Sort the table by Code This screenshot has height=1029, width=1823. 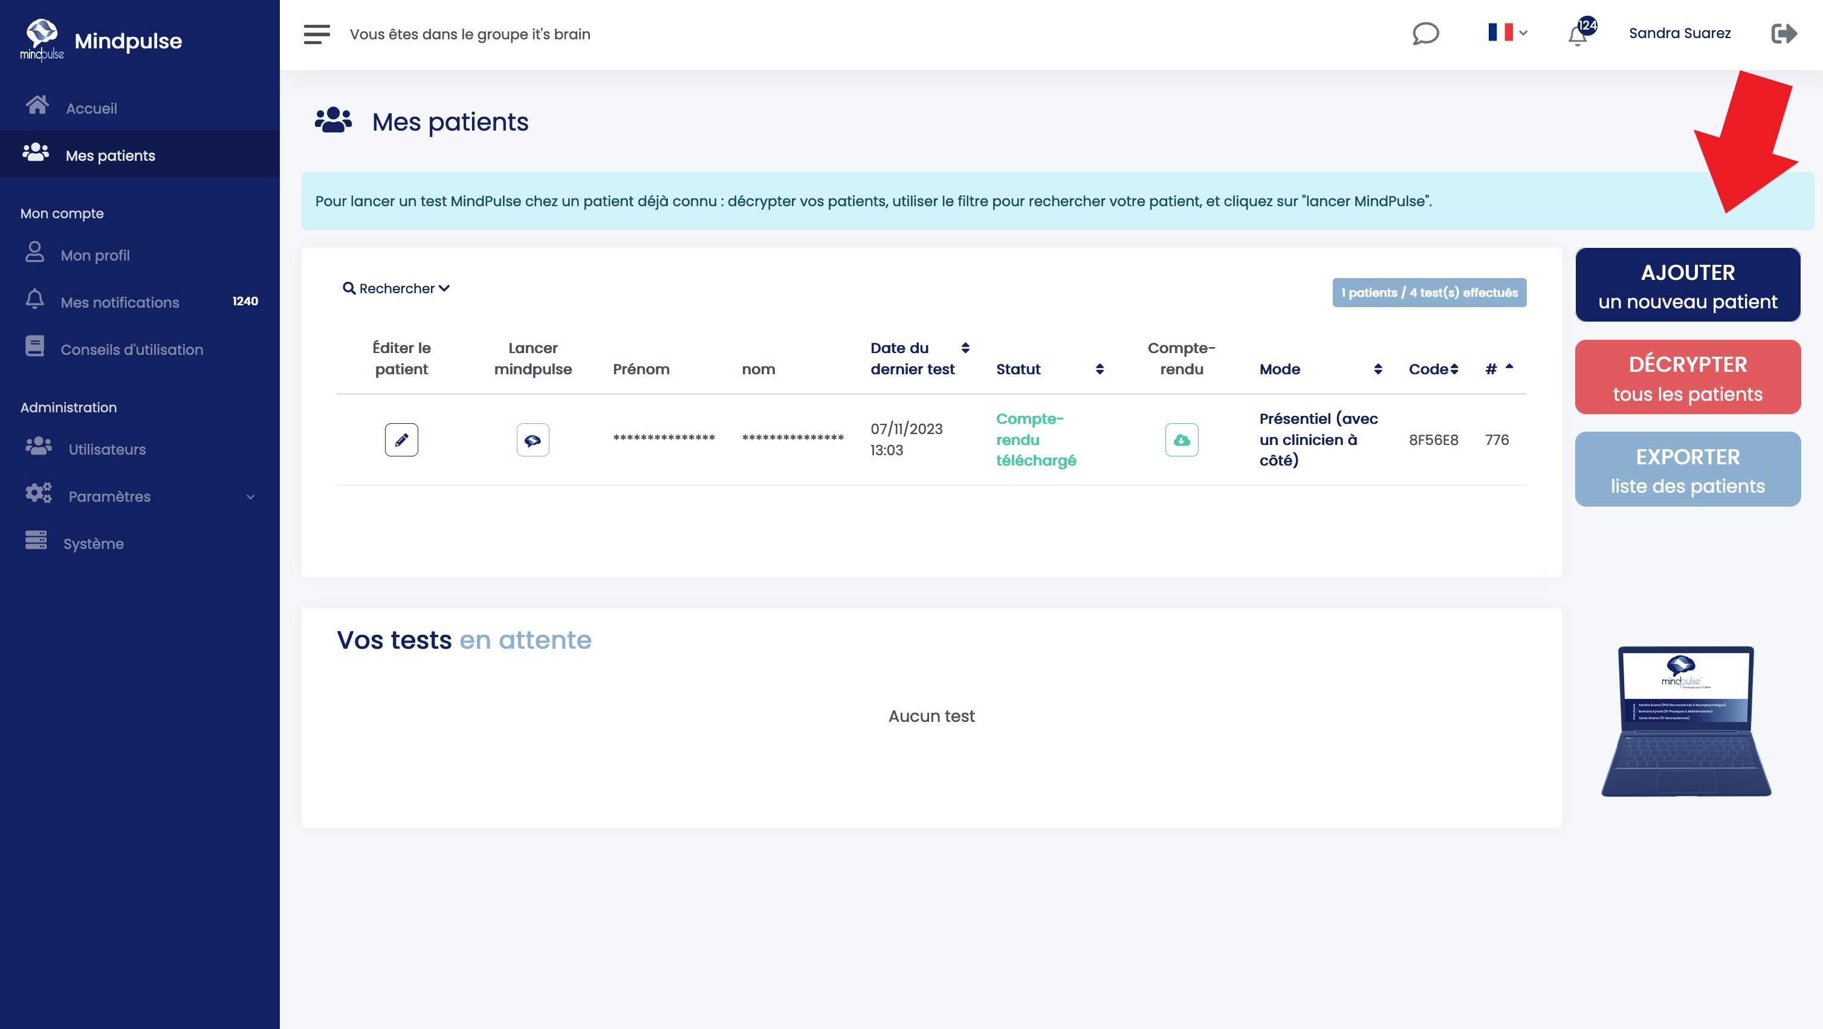coord(1433,369)
